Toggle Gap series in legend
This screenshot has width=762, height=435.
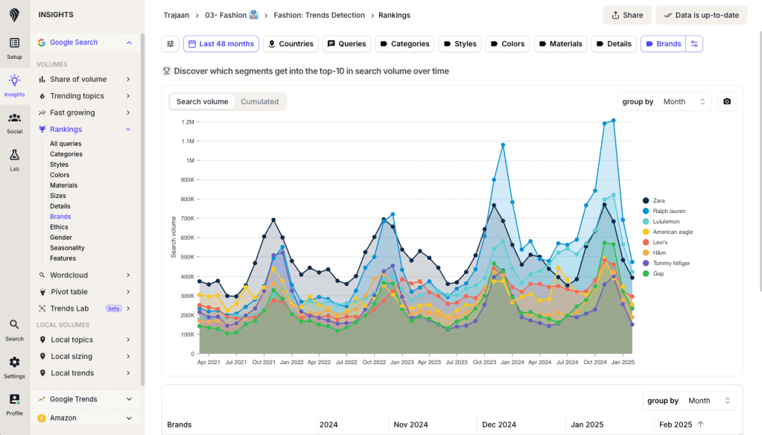point(653,273)
